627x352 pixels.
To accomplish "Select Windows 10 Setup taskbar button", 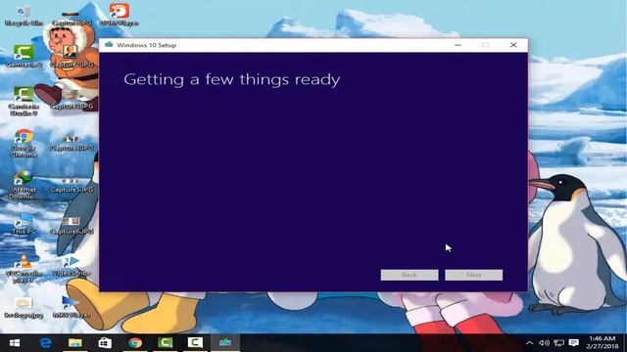I will [225, 343].
